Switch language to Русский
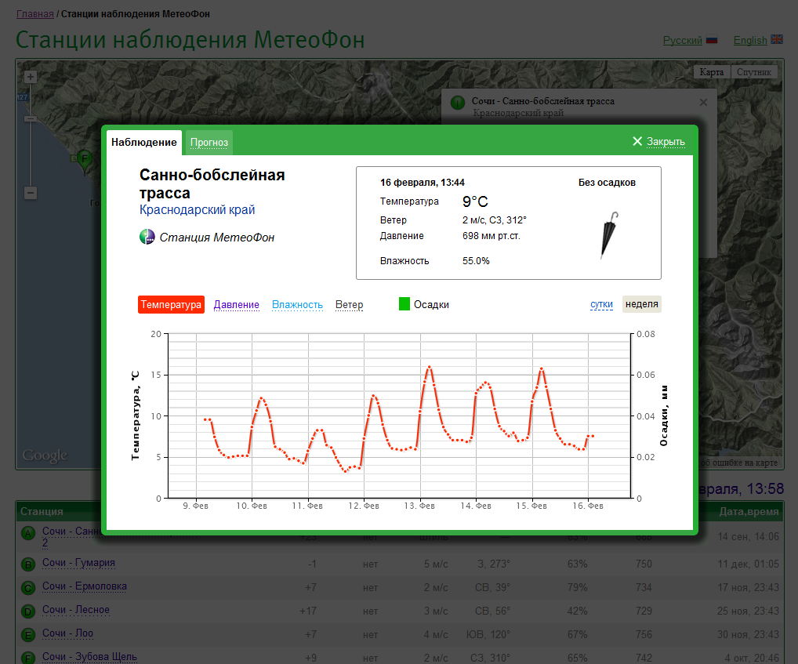798x664 pixels. point(683,40)
